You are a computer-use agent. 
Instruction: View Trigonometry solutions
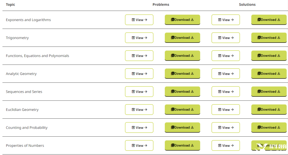[x=226, y=38]
